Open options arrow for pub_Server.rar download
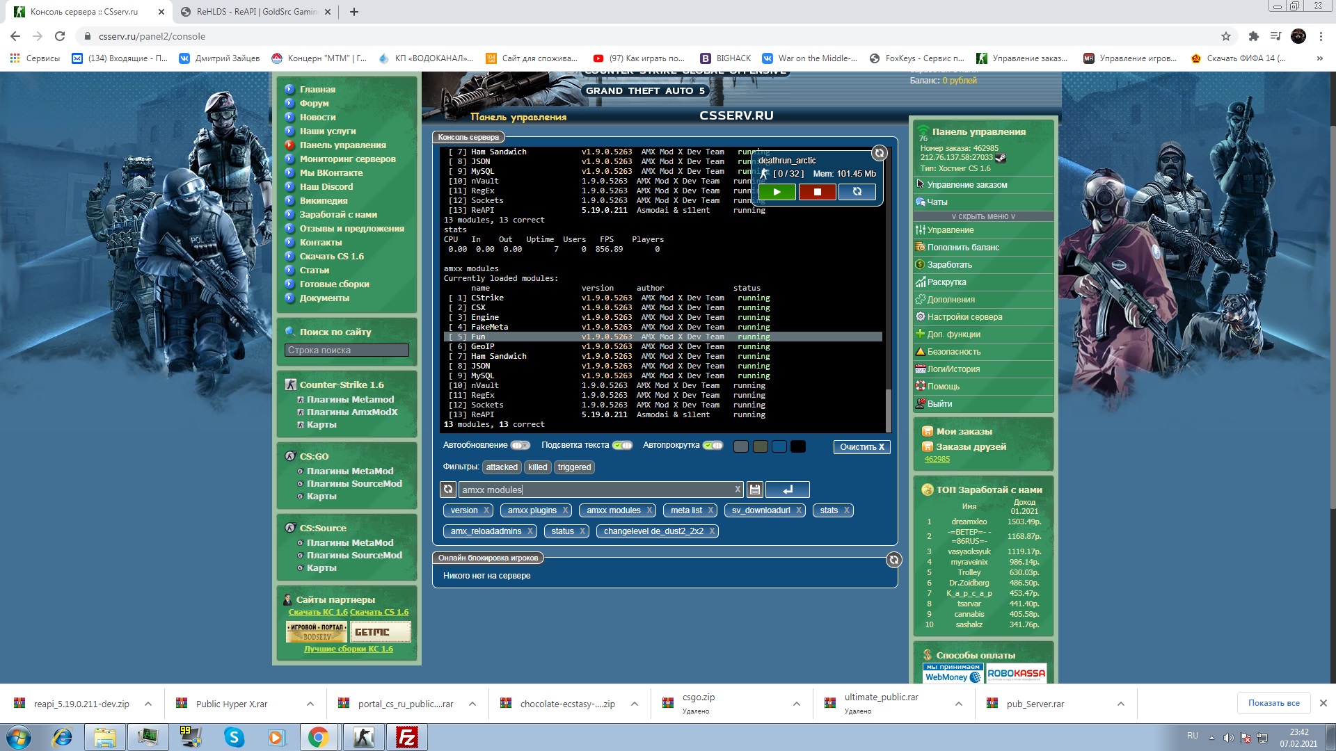1336x751 pixels. (1121, 704)
